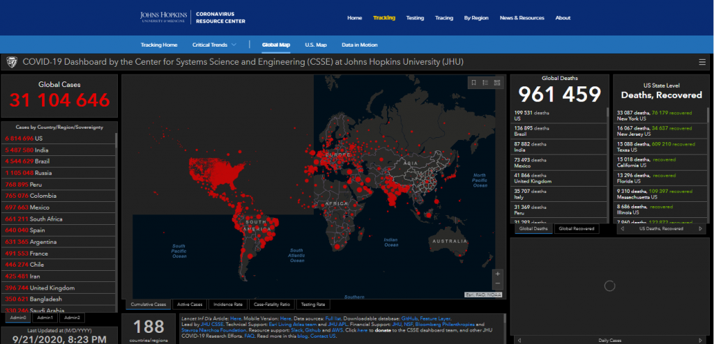The height and width of the screenshot is (344, 714).
Task: Open the About menu item
Action: pos(563,17)
